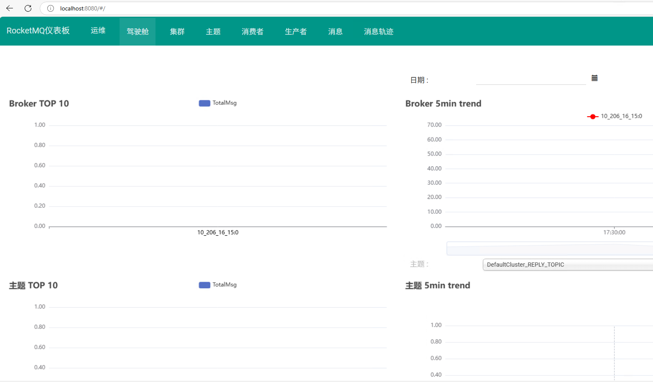Image resolution: width=653 pixels, height=382 pixels.
Task: Click the site info icon in address bar
Action: 51,8
